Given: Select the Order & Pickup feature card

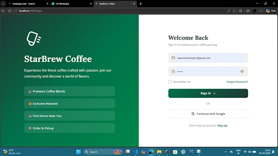Looking at the screenshot, I should click(x=69, y=128).
